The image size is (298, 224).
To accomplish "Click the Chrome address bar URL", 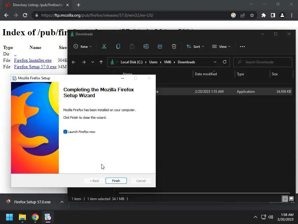I will 97,15.
